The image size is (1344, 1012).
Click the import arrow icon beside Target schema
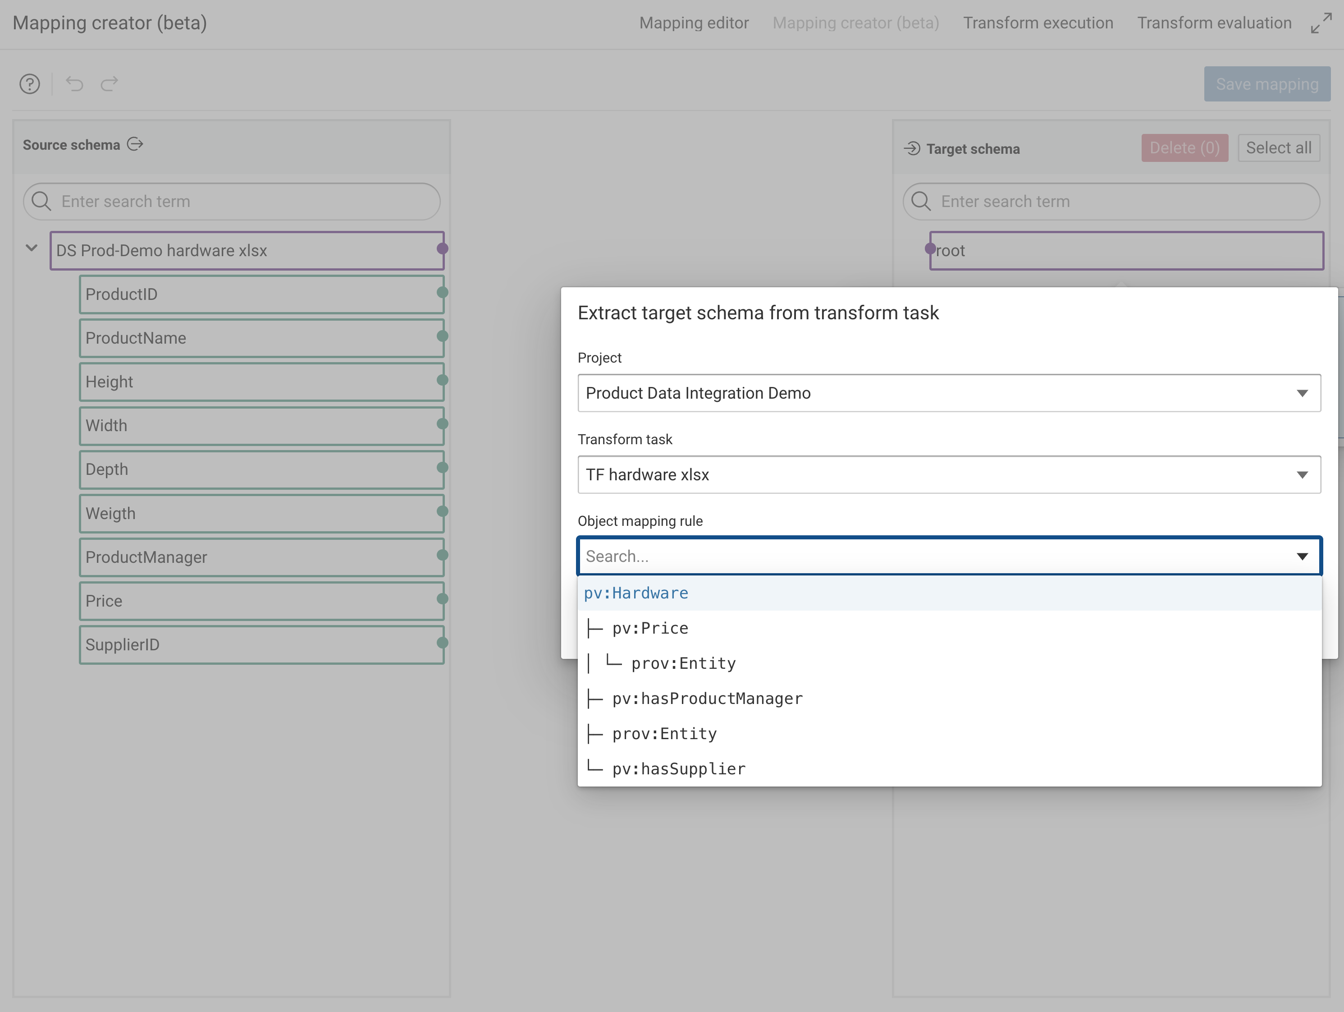point(913,148)
